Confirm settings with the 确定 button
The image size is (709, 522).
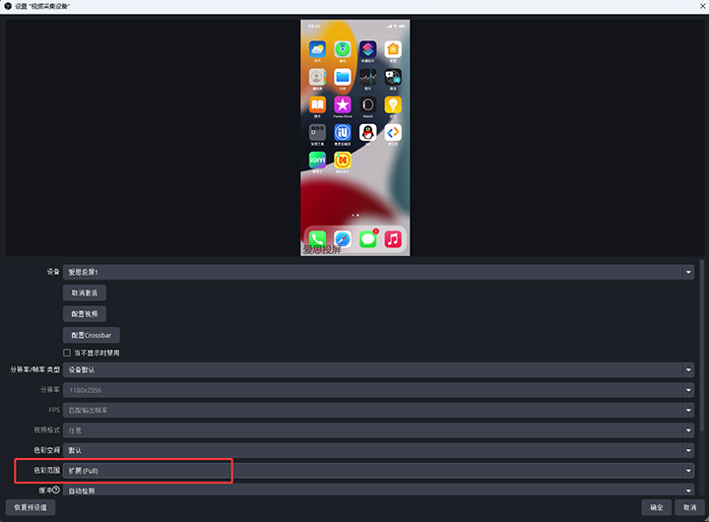pyautogui.click(x=656, y=508)
